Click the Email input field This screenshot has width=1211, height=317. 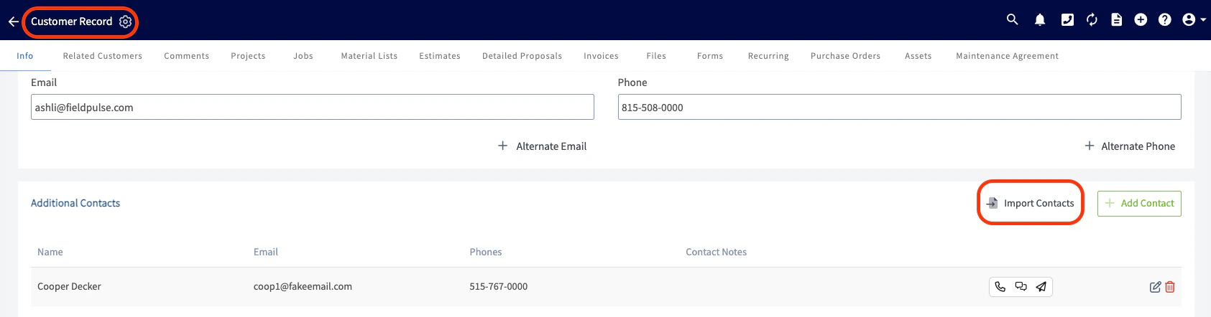coord(313,107)
